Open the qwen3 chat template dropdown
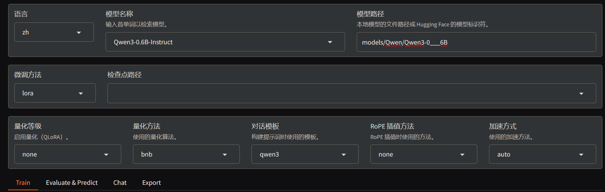Viewport: 605px width, 192px height. 305,154
